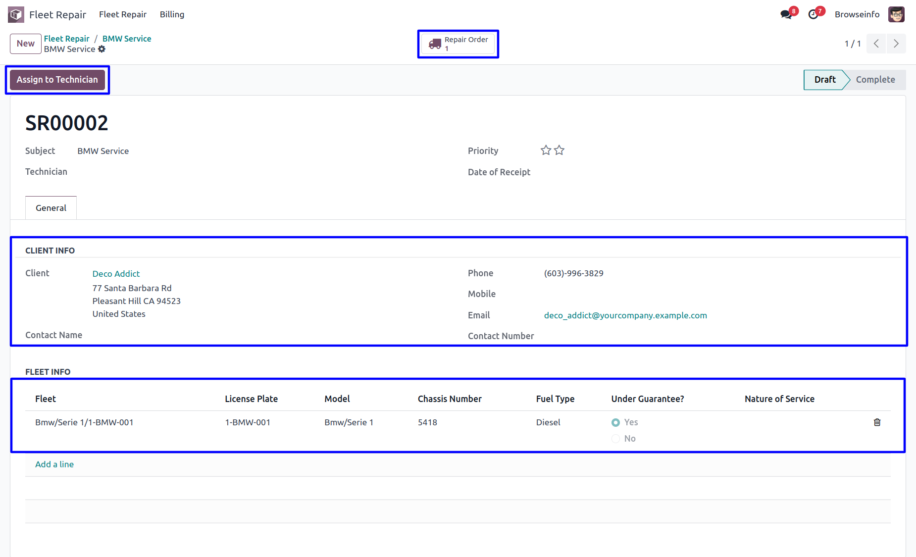Click the Technician field

tap(198, 172)
